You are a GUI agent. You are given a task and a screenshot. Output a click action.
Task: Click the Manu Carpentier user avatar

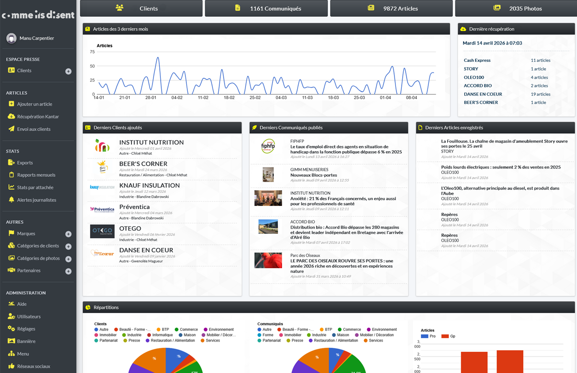click(x=11, y=38)
